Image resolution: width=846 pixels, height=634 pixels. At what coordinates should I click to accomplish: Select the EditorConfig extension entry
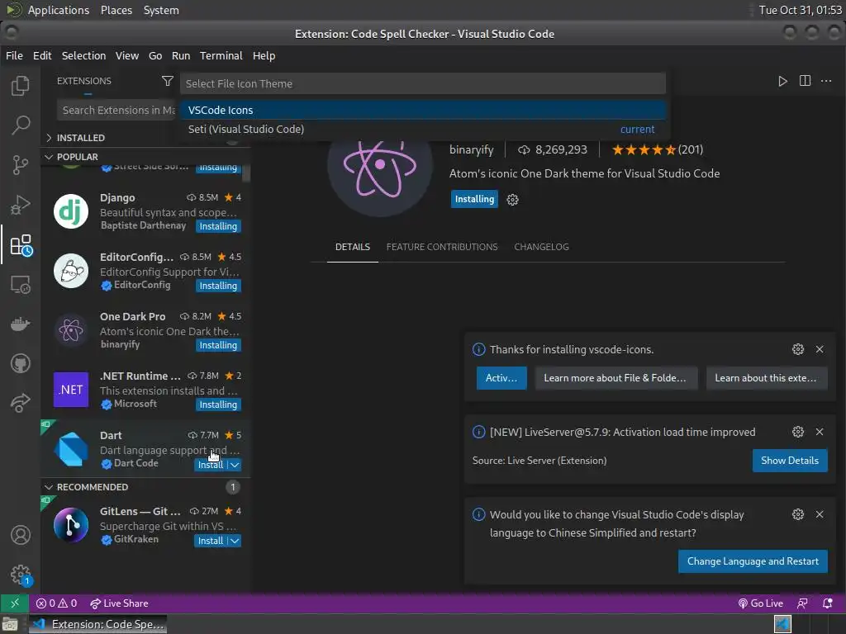click(x=145, y=271)
